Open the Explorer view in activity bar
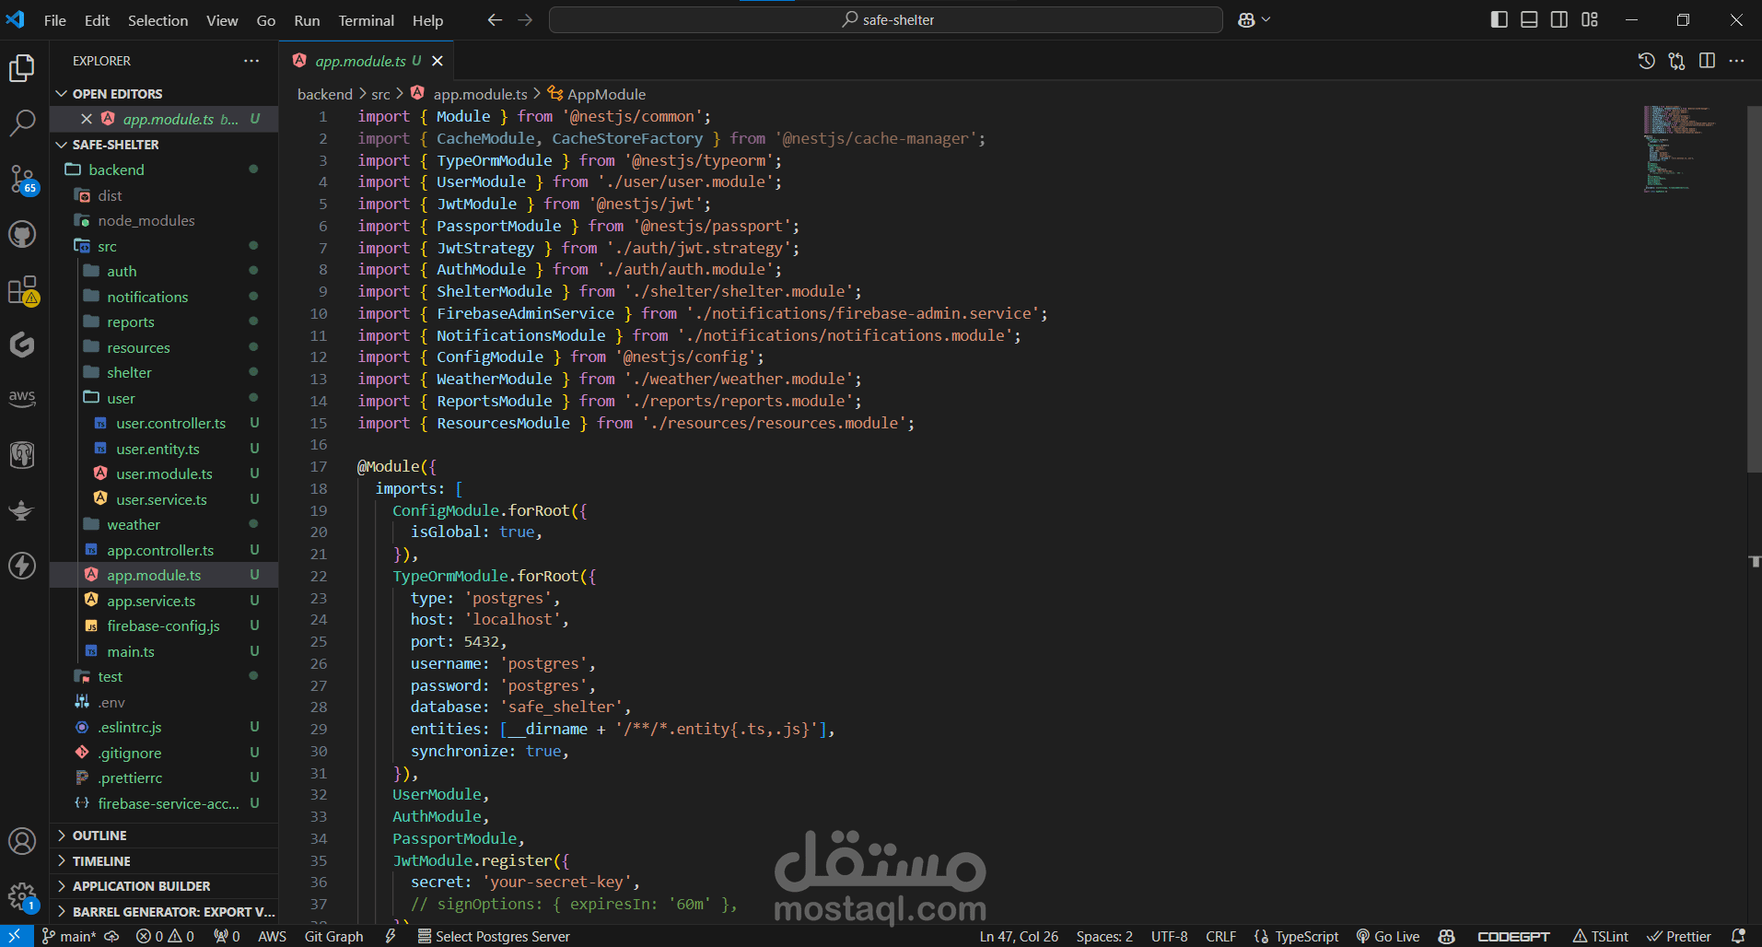Screen dimensions: 1762x947 point(22,67)
